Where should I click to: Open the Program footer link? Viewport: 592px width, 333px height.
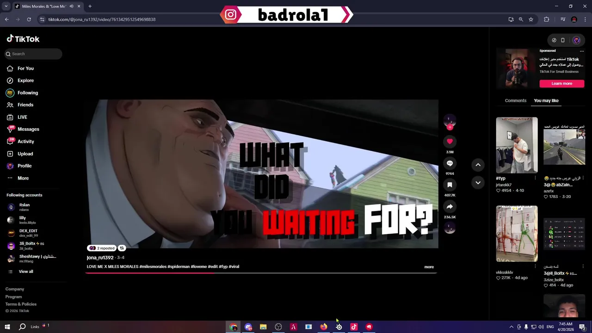[13, 297]
